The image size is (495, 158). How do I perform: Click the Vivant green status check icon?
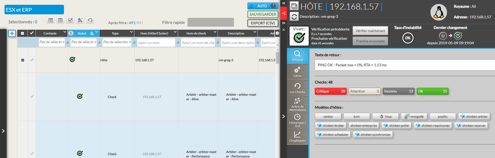tap(299, 38)
